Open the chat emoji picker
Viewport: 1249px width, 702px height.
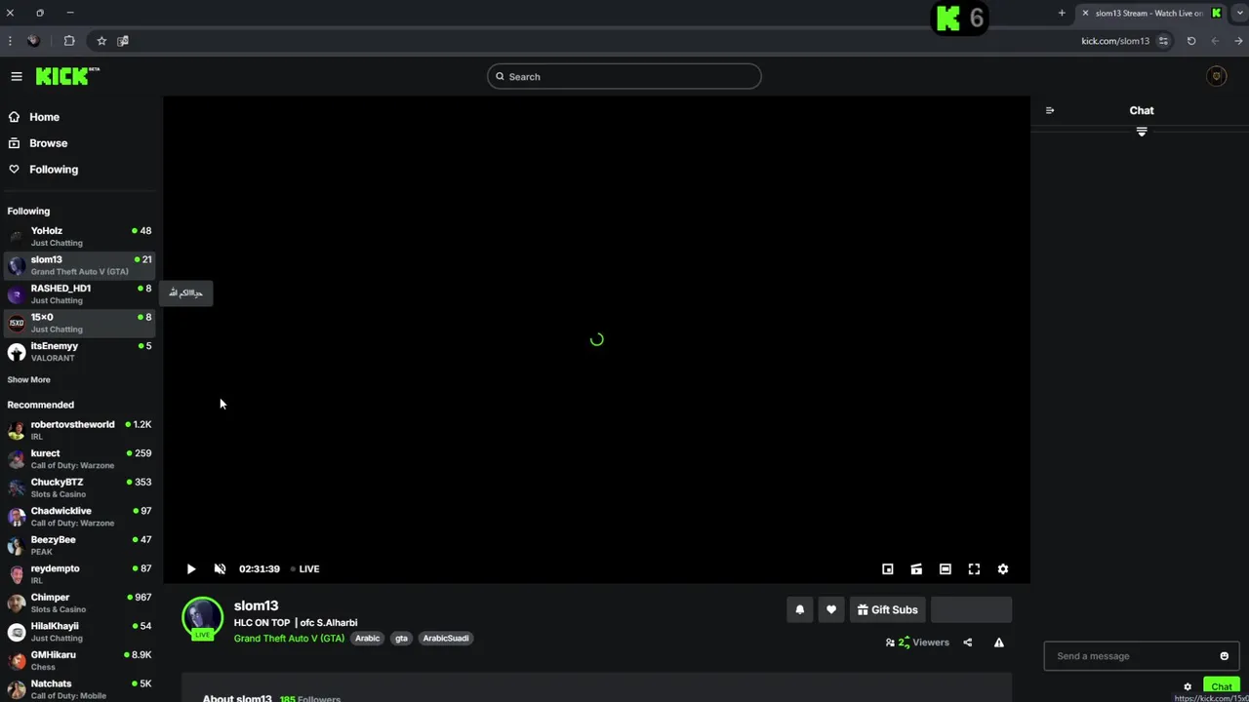point(1225,656)
